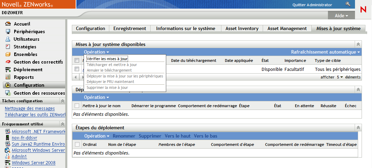372x168 pixels.
Task: Click the Configuration gear icon
Action: (x=8, y=85)
